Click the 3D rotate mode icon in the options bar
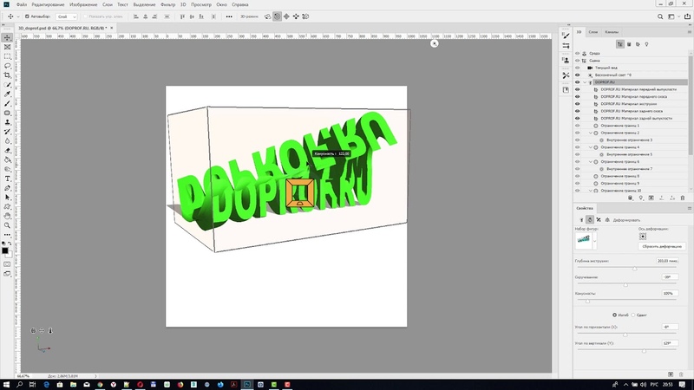 pos(268,16)
